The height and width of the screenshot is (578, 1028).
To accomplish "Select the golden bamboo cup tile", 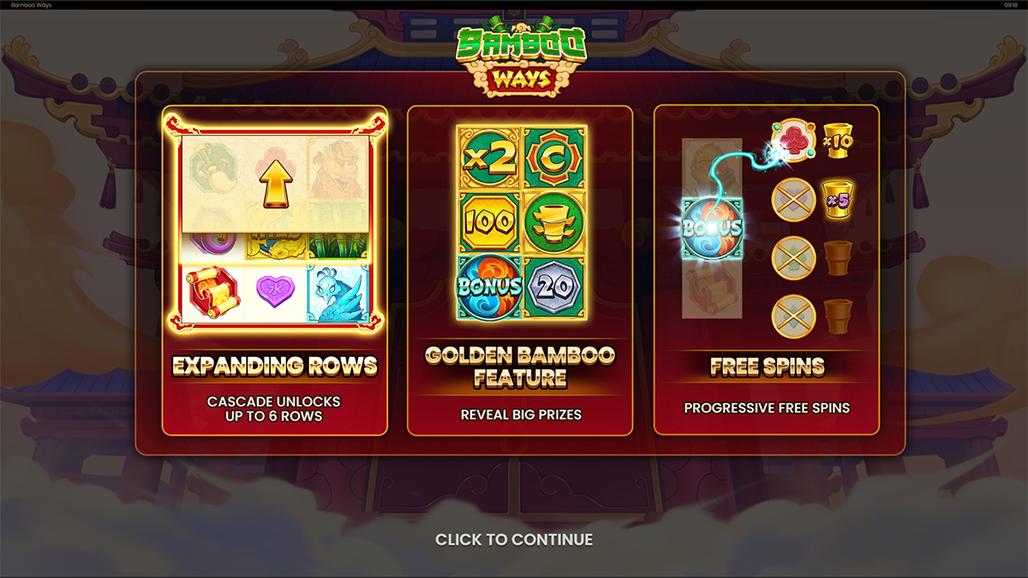I will 554,223.
